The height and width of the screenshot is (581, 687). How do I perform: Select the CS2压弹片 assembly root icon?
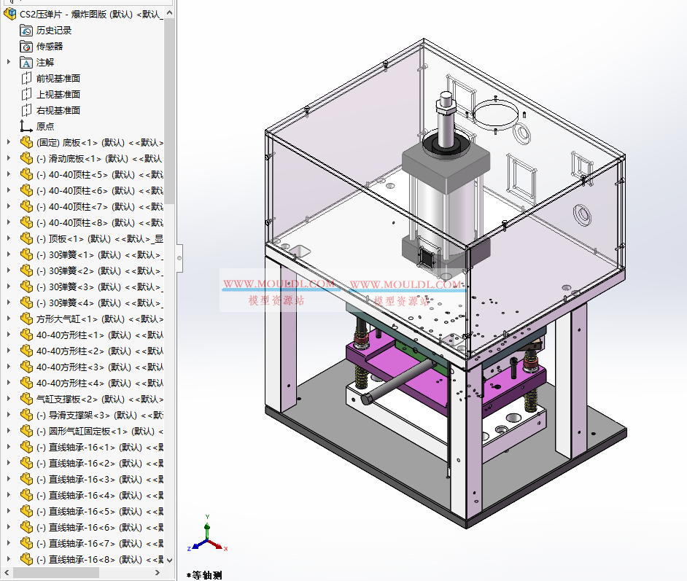tap(10, 14)
